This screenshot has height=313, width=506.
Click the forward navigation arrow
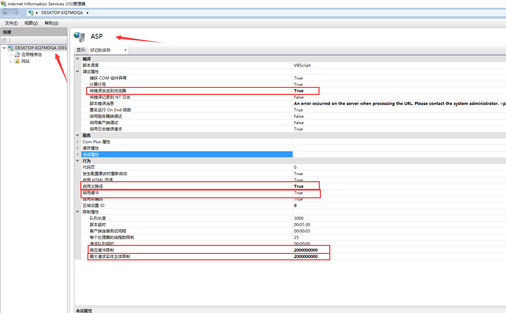(x=16, y=13)
